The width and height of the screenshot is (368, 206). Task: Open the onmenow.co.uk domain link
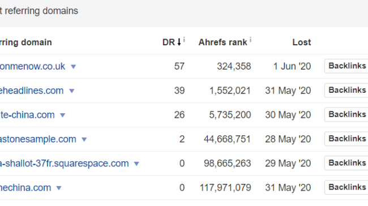[32, 66]
